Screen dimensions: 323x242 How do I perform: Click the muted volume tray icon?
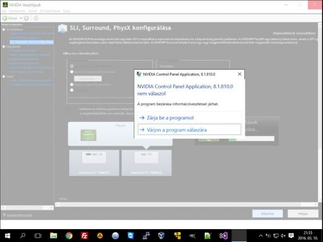283,236
